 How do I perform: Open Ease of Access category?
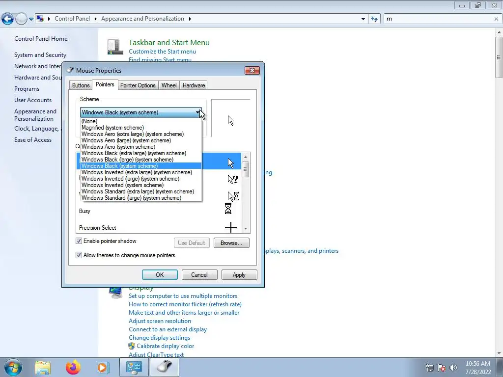(33, 140)
